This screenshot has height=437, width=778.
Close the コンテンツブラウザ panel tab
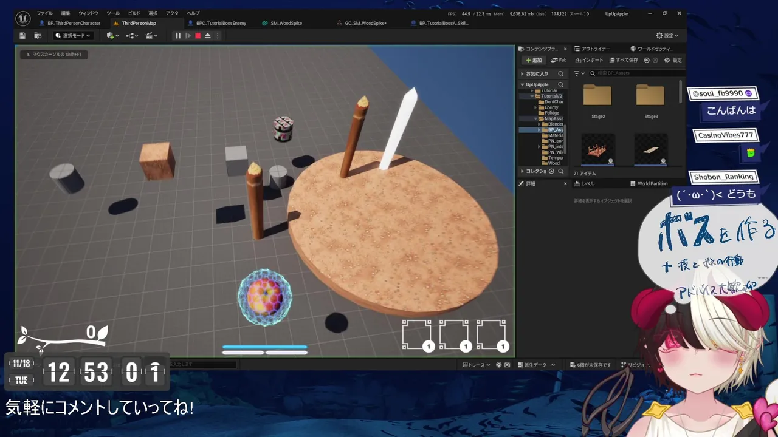pyautogui.click(x=565, y=49)
